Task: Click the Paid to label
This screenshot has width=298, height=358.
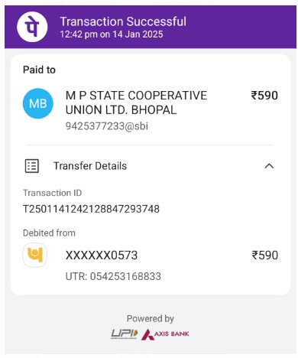Action: point(39,70)
